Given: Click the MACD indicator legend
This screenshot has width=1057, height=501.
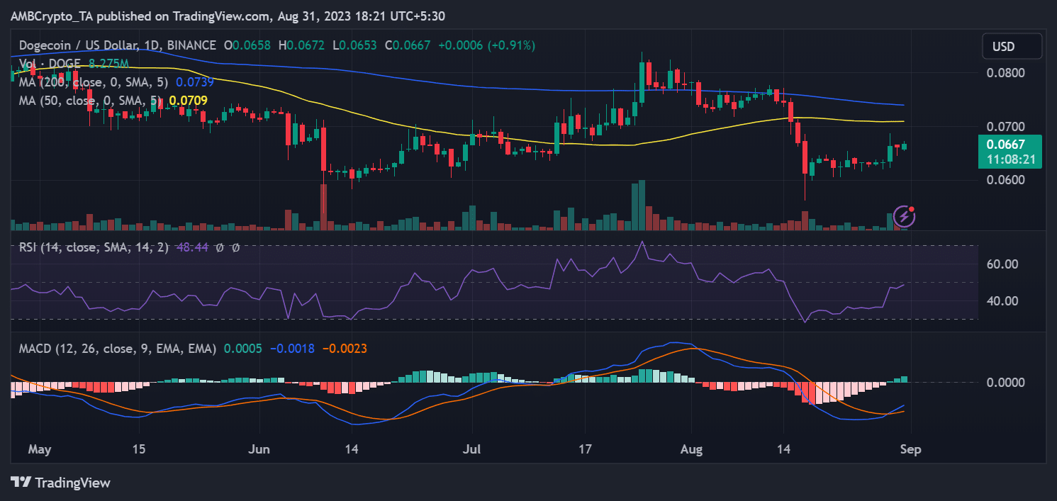Looking at the screenshot, I should click(118, 349).
